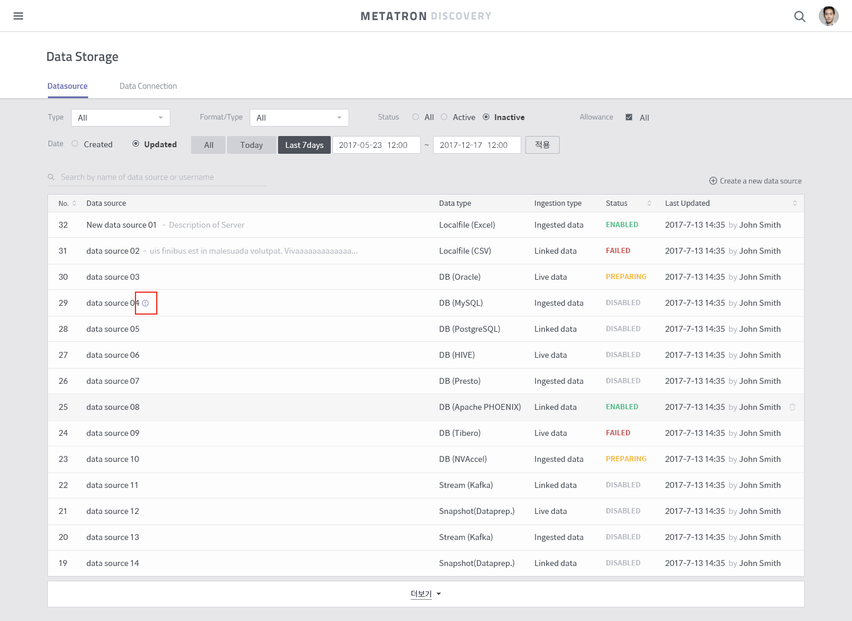Screen dimensions: 852x621
Task: Select data source 03 name
Action: 113,277
